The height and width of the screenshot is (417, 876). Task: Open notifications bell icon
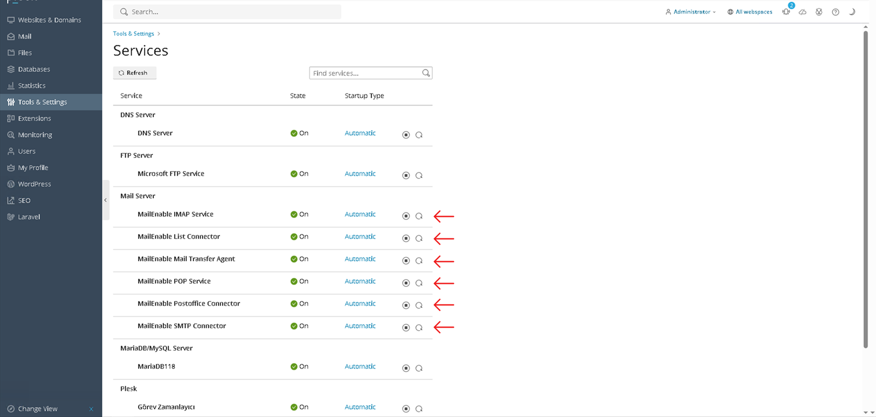tap(787, 11)
